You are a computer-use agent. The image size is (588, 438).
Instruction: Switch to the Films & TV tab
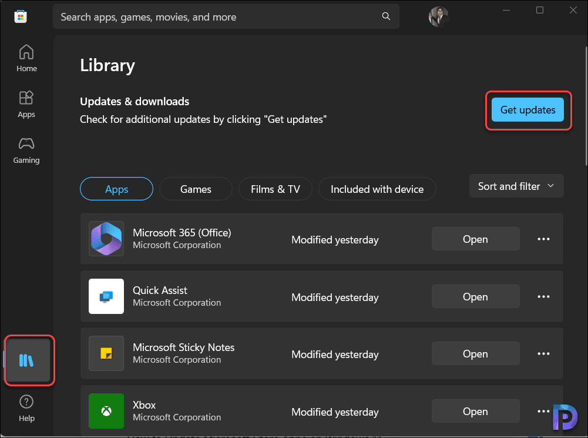pyautogui.click(x=275, y=189)
